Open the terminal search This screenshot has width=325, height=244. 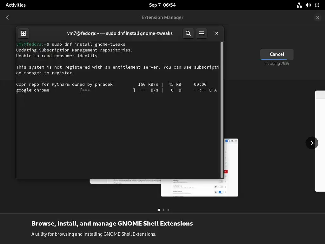(188, 33)
